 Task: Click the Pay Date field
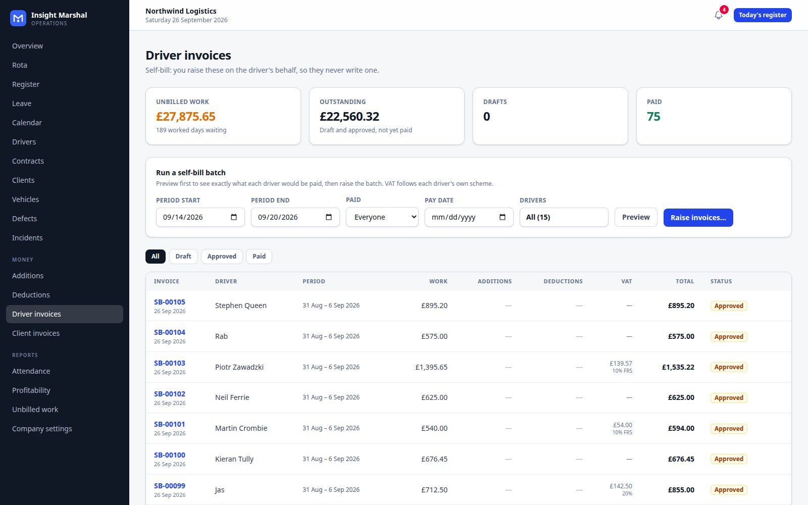coord(469,217)
